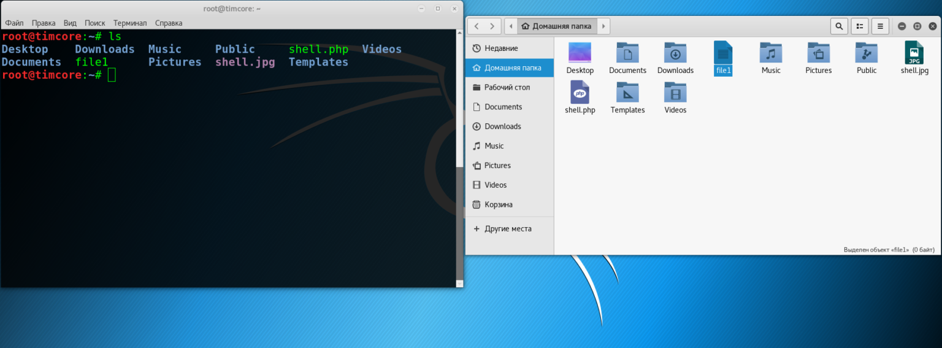Screen dimensions: 942x348
Task: Open Корзина in the sidebar
Action: coord(498,204)
